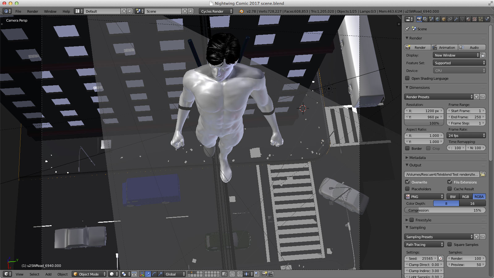This screenshot has height=278, width=494.
Task: Open the Mesh Data properties tab (triangle icon)
Action: (462, 19)
